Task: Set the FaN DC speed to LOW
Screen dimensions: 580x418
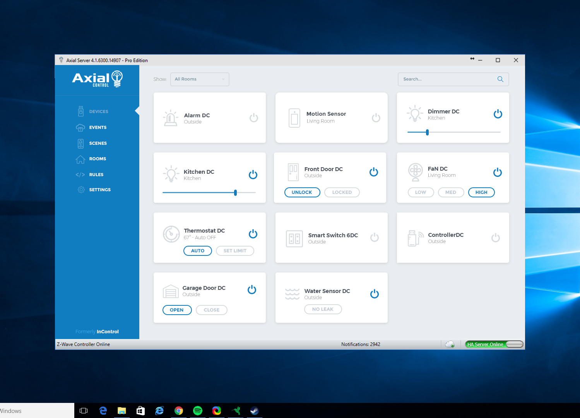Action: [x=421, y=192]
